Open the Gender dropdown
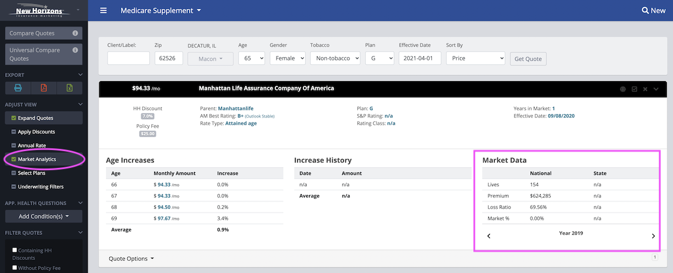 pyautogui.click(x=287, y=58)
